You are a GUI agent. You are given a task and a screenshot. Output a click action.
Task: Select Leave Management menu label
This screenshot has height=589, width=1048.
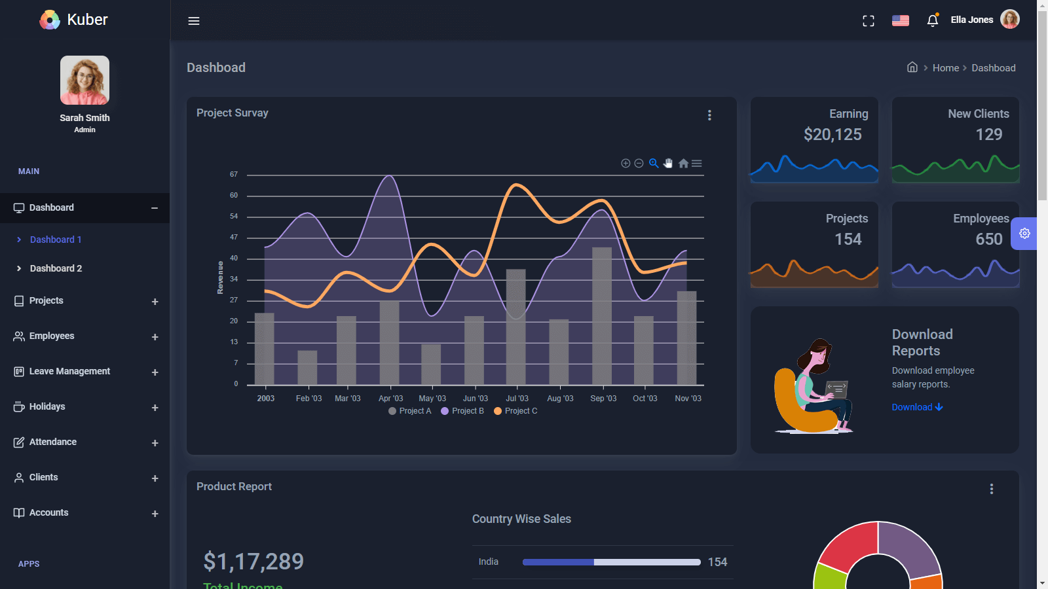(69, 371)
